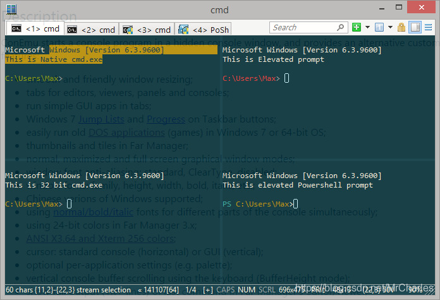Maximize the cmd window

[399, 8]
